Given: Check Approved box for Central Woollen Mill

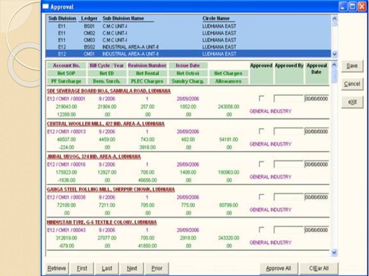Looking at the screenshot, I should pyautogui.click(x=261, y=131).
